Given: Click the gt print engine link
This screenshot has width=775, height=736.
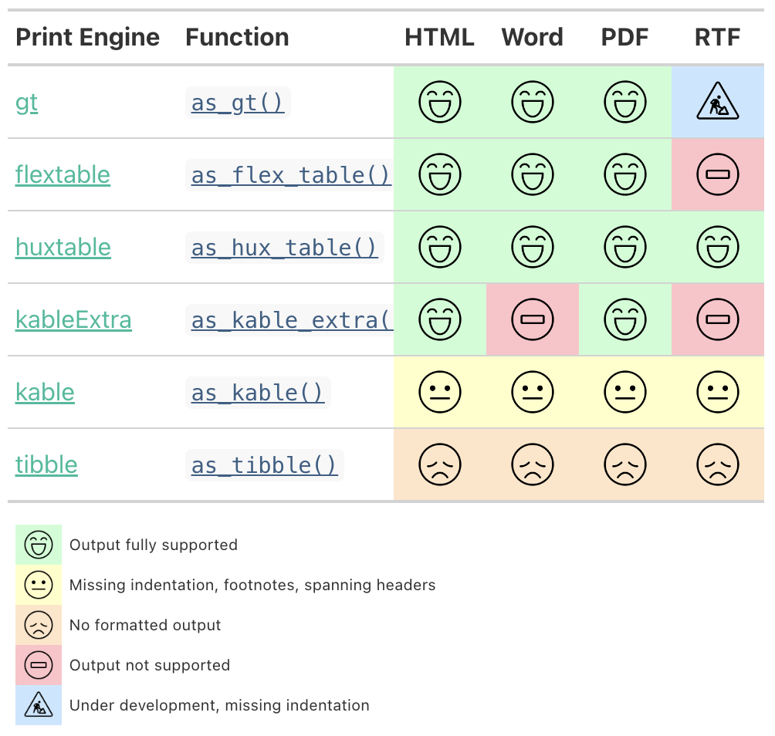Looking at the screenshot, I should point(26,103).
